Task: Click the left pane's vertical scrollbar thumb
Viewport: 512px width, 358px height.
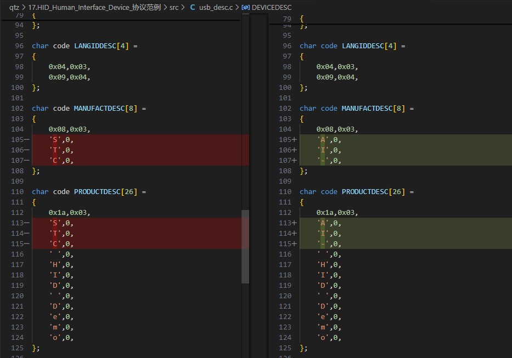Action: (x=245, y=246)
